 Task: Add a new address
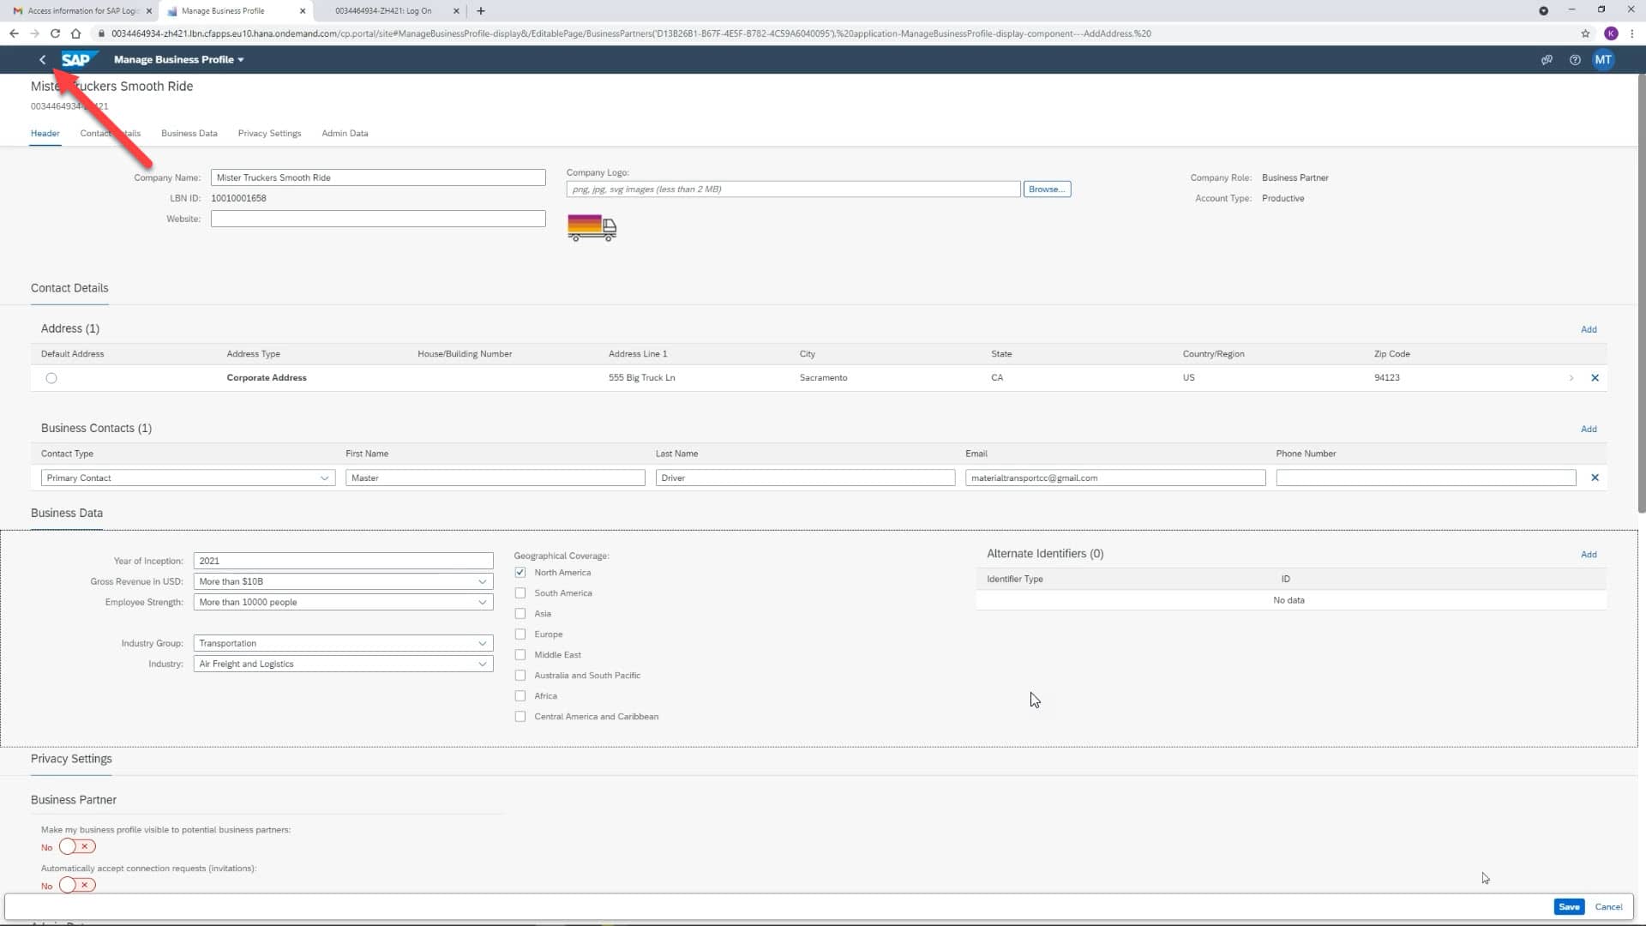(x=1589, y=330)
